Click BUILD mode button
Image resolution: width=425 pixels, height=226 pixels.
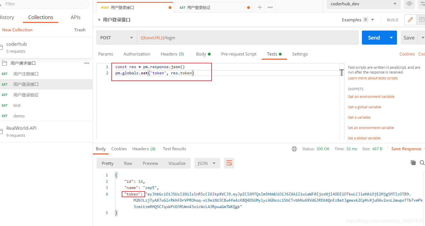[x=392, y=20]
